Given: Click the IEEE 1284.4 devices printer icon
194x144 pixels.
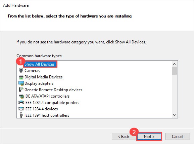Looking at the screenshot, I should tap(21, 109).
